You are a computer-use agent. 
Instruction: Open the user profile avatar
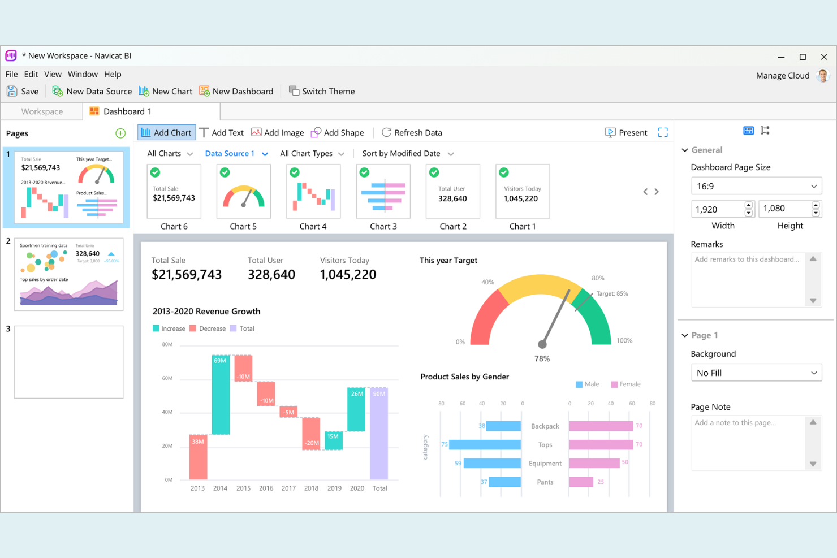coord(823,75)
